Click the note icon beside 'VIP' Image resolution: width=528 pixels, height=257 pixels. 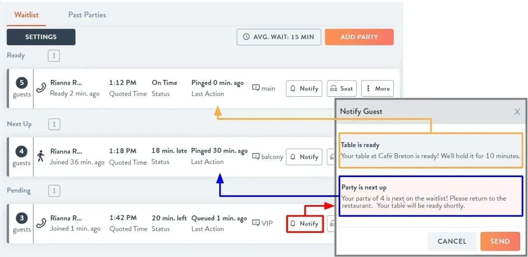click(x=256, y=223)
